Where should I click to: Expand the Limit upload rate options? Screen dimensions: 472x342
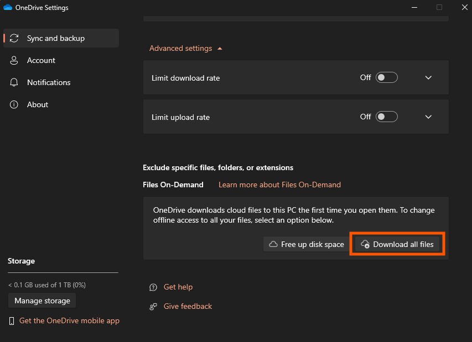(428, 117)
